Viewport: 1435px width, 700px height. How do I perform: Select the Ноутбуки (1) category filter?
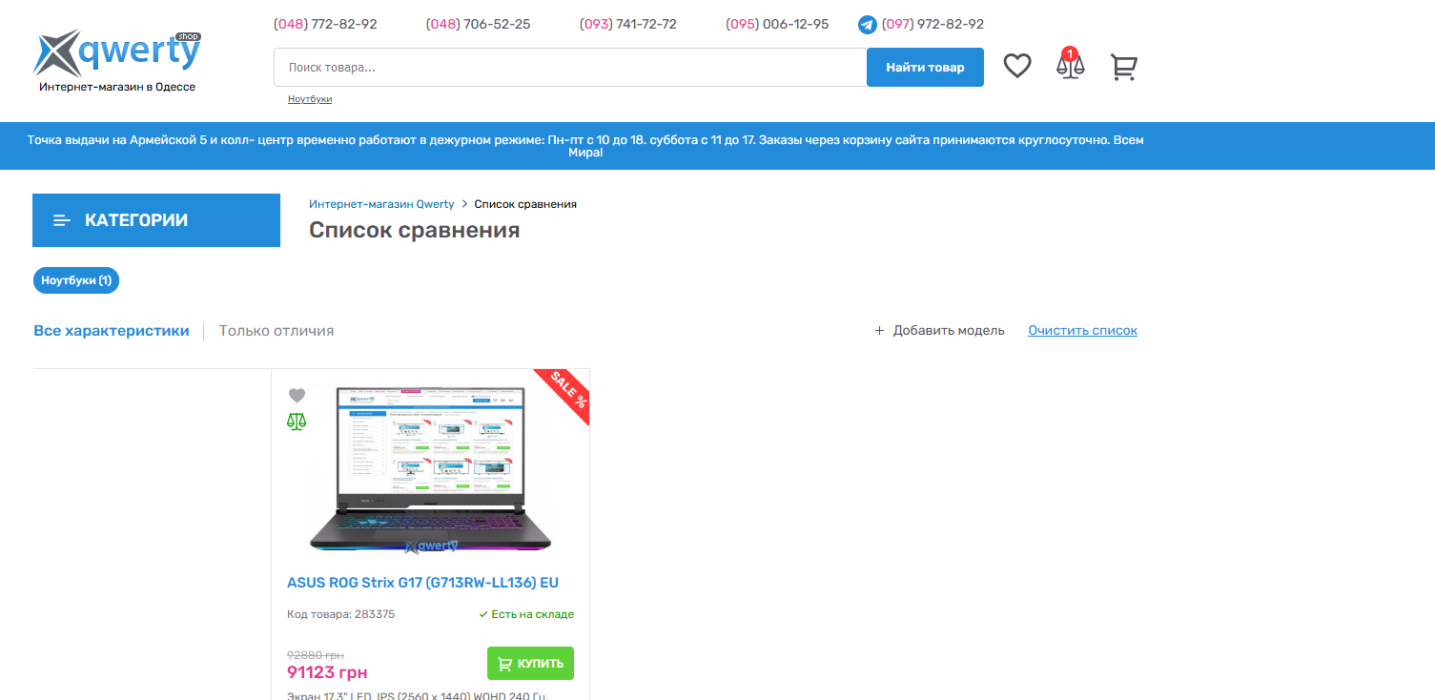76,280
